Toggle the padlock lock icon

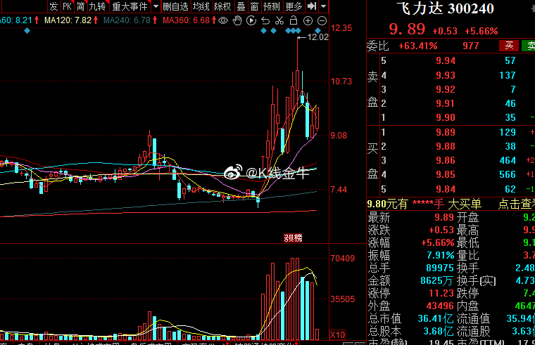click(x=293, y=20)
